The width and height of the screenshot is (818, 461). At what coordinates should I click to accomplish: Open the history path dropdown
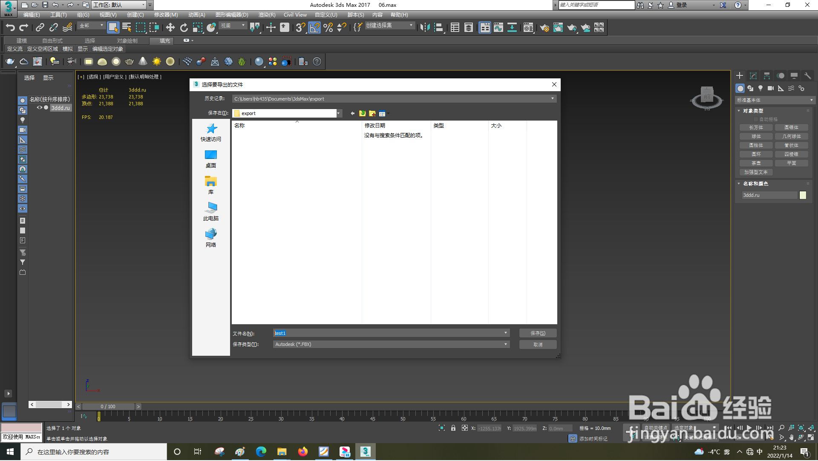pos(553,99)
